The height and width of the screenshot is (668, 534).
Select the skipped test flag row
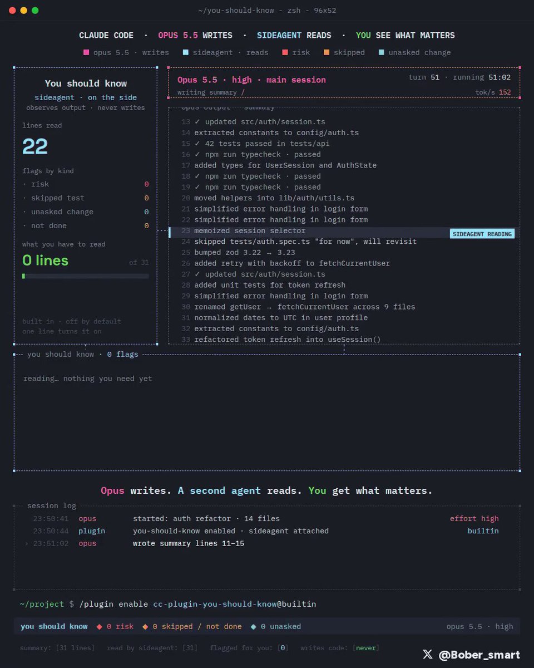coord(86,198)
